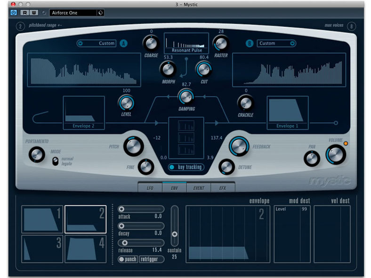371x278 pixels.
Task: Click the filter A spectrum display
Action: (84, 70)
